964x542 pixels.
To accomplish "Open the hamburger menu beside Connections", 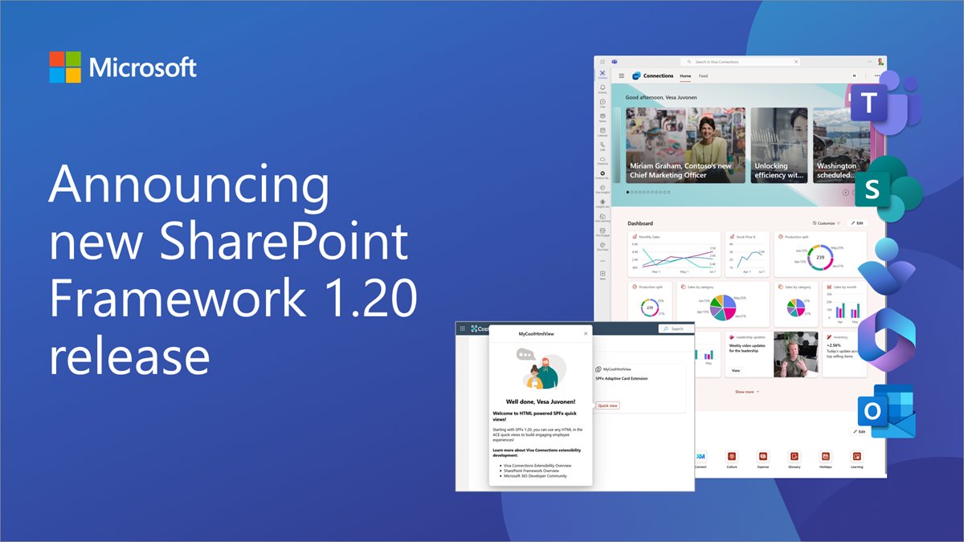I will click(621, 75).
